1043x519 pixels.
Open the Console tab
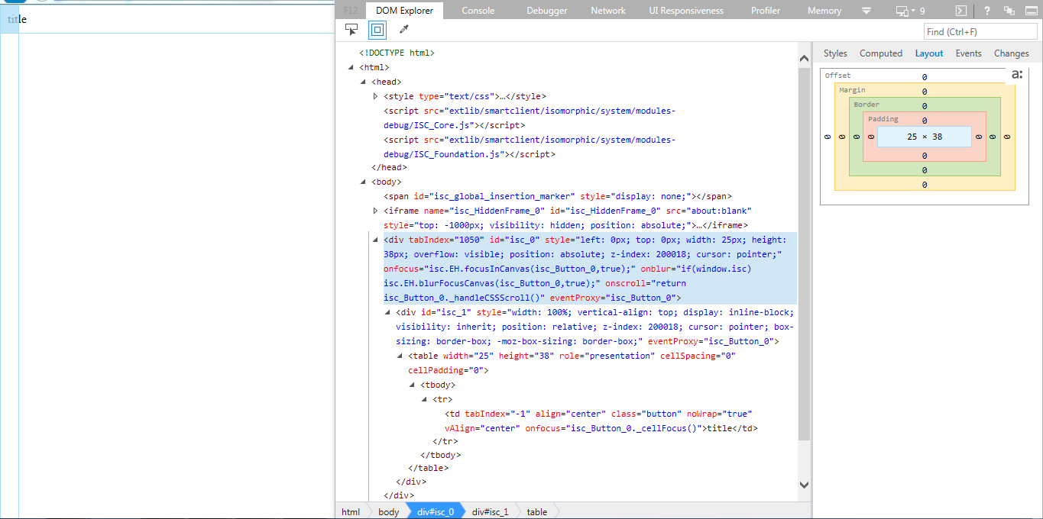tap(478, 11)
